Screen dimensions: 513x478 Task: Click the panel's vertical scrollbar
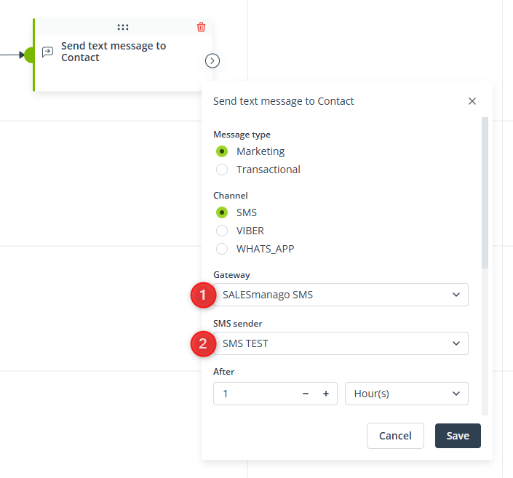point(485,193)
